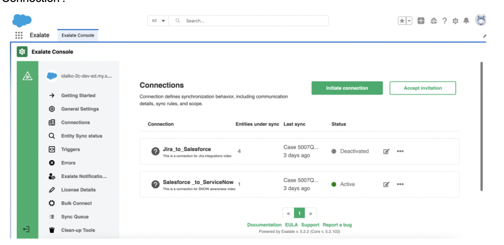The height and width of the screenshot is (245, 504).
Task: Click the help question mark icon
Action: [445, 21]
